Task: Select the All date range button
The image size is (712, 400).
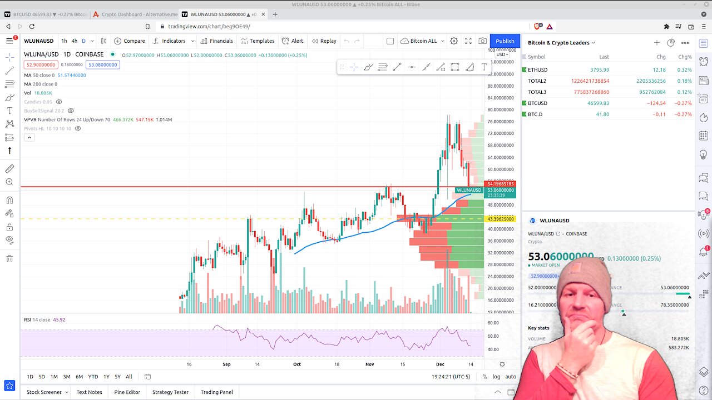Action: 128,377
